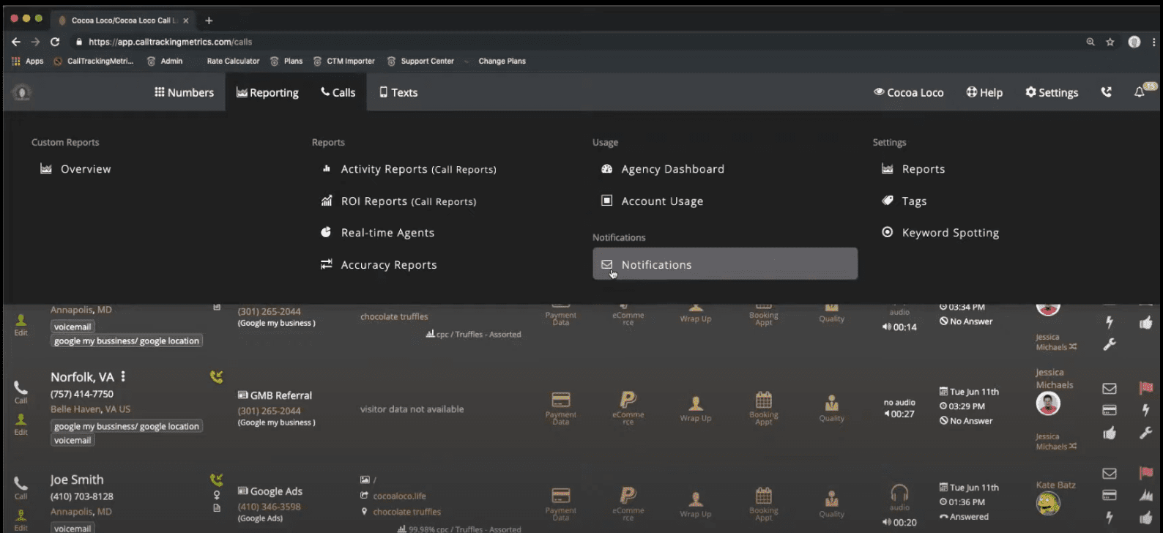This screenshot has width=1163, height=533.
Task: Open the Numbers menu in top navigation
Action: point(184,92)
